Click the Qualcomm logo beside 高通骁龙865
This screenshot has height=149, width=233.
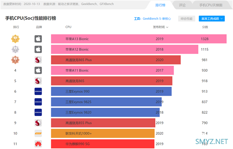pyautogui.click(x=38, y=81)
